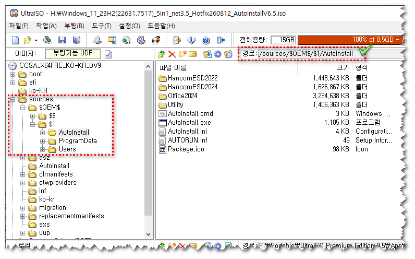Expand the $$ folder node
Image resolution: width=415 pixels, height=259 pixels.
point(32,116)
